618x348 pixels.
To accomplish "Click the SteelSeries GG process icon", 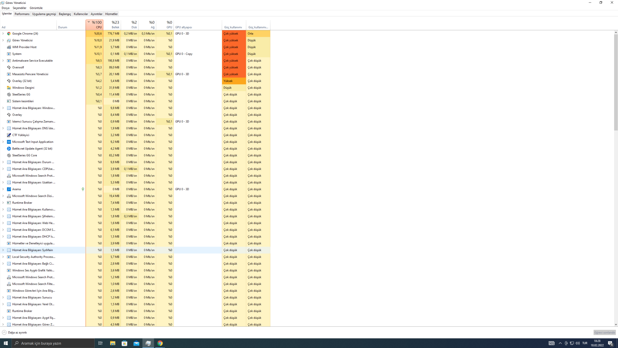I will point(9,94).
